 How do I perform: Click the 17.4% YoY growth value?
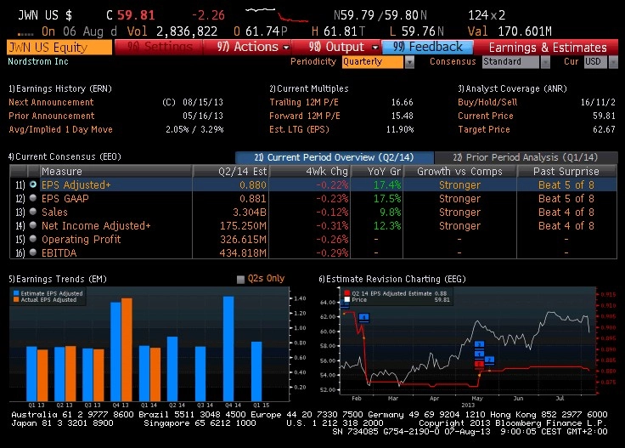point(387,184)
